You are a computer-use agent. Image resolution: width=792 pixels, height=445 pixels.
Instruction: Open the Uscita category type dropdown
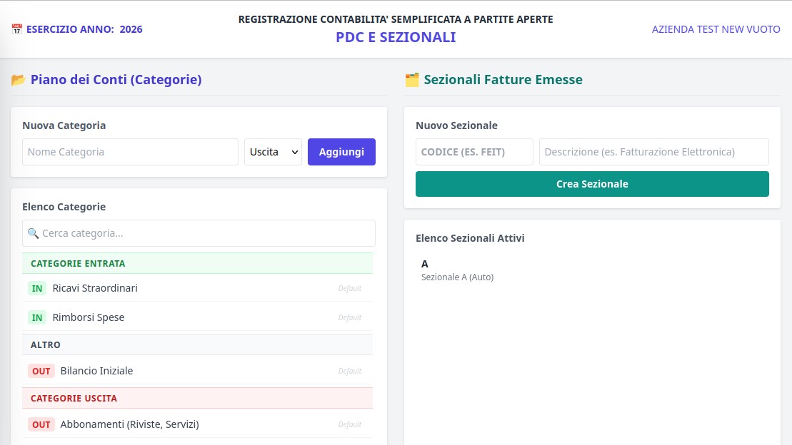[x=273, y=152]
